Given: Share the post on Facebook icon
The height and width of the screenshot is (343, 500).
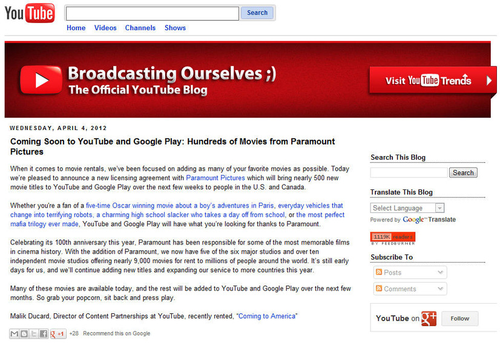Looking at the screenshot, I should point(44,333).
